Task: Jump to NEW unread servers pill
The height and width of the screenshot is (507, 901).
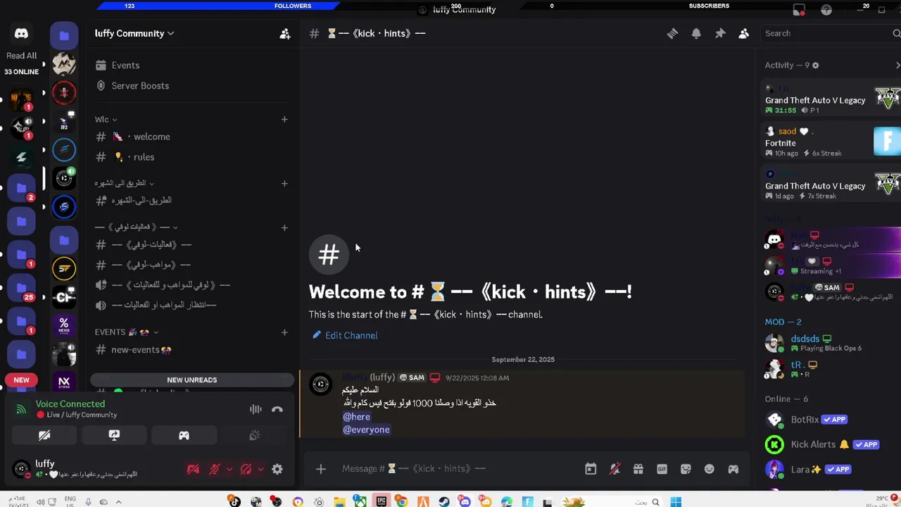Action: tap(21, 380)
